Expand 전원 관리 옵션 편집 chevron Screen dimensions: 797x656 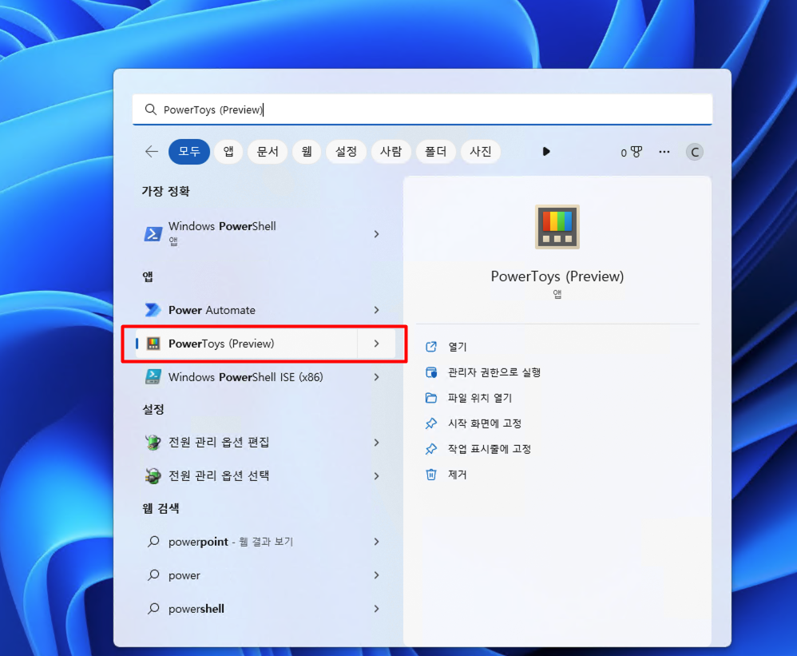[377, 443]
